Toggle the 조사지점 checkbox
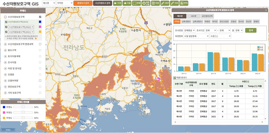Screen dimensions: 269x133 [x=40, y=62]
